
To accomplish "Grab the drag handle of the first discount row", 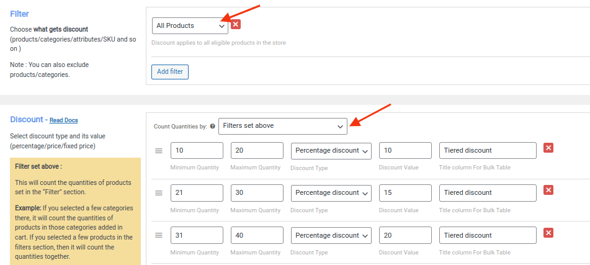I will pyautogui.click(x=159, y=151).
